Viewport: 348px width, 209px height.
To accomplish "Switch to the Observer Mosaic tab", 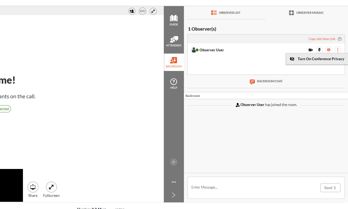I will point(306,13).
